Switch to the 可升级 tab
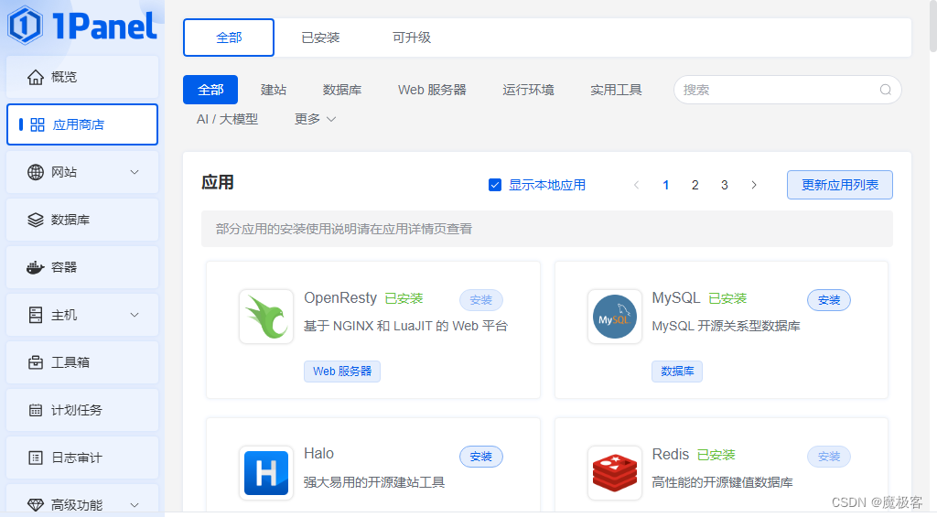Viewport: 937px width, 517px height. [411, 38]
